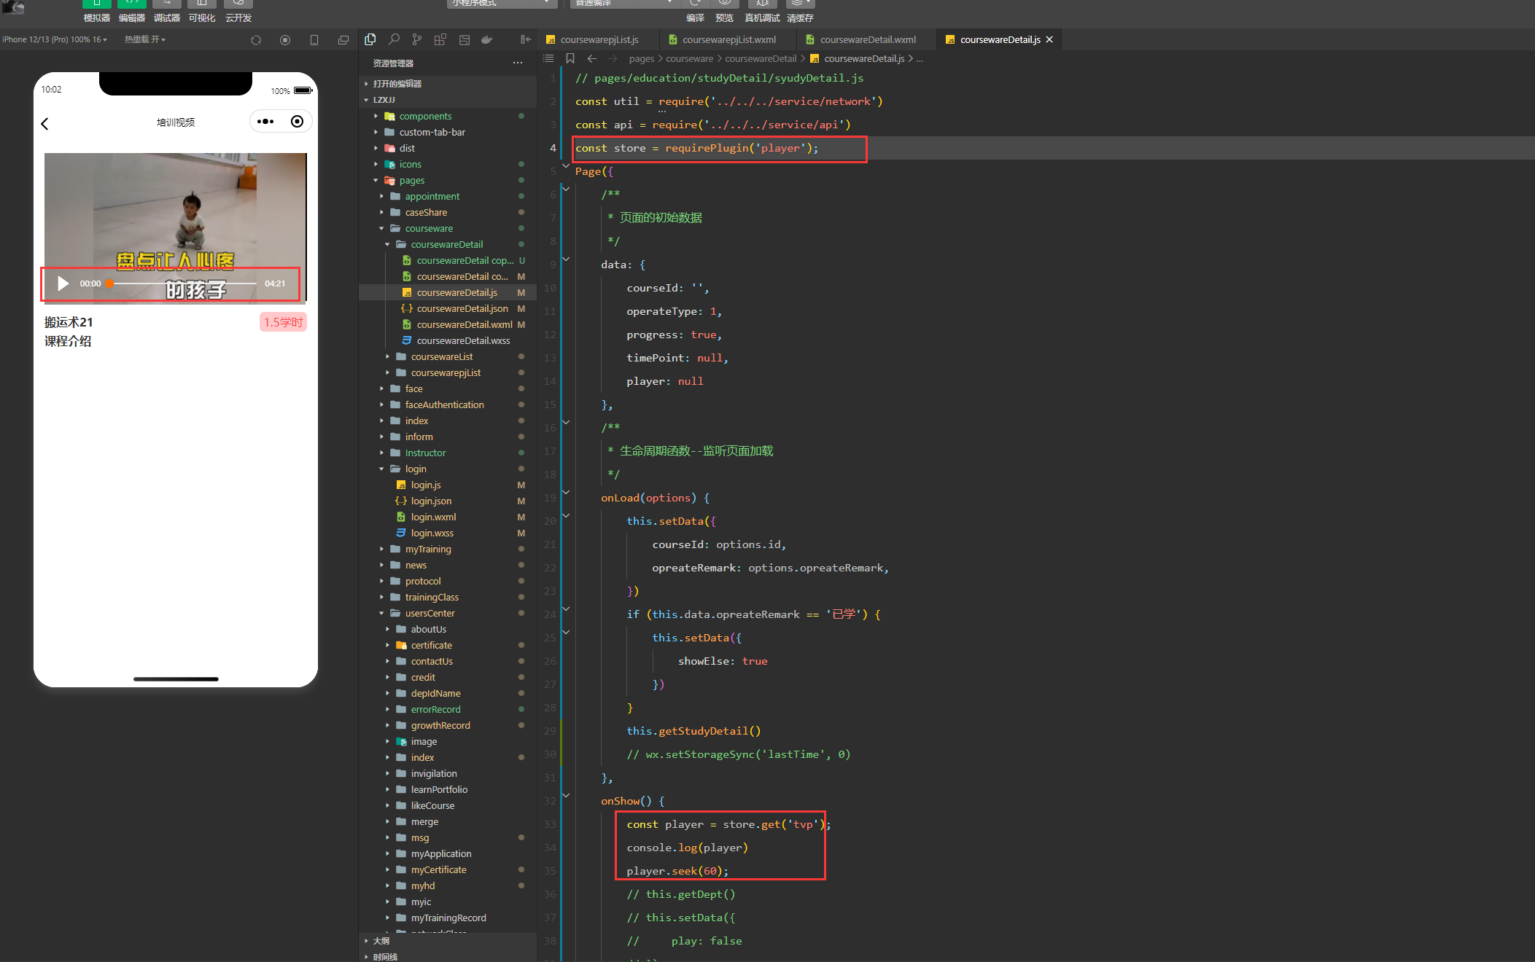Open the search panel icon
The width and height of the screenshot is (1535, 962).
pyautogui.click(x=394, y=39)
